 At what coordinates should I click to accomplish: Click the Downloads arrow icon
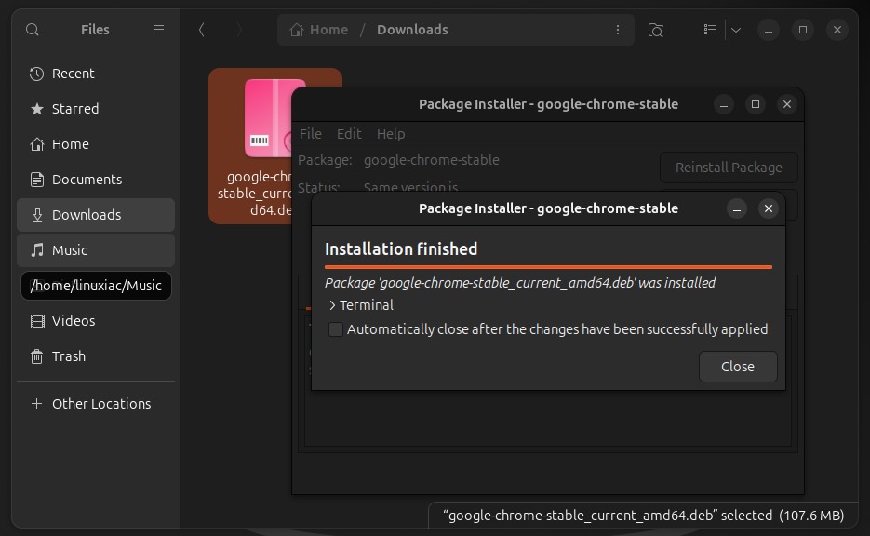[x=37, y=215]
